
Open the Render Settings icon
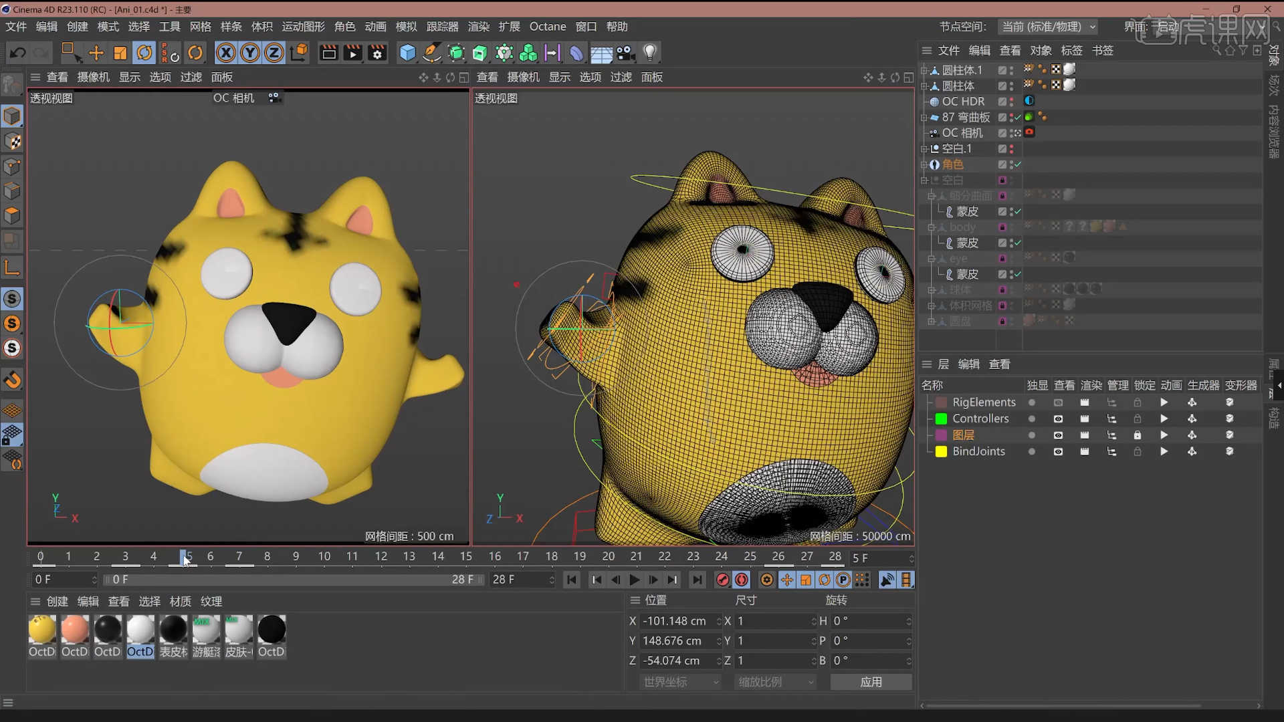click(377, 53)
